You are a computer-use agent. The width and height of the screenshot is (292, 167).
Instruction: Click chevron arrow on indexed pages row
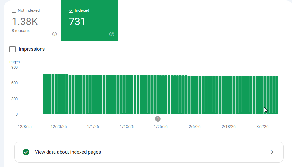pos(272,152)
